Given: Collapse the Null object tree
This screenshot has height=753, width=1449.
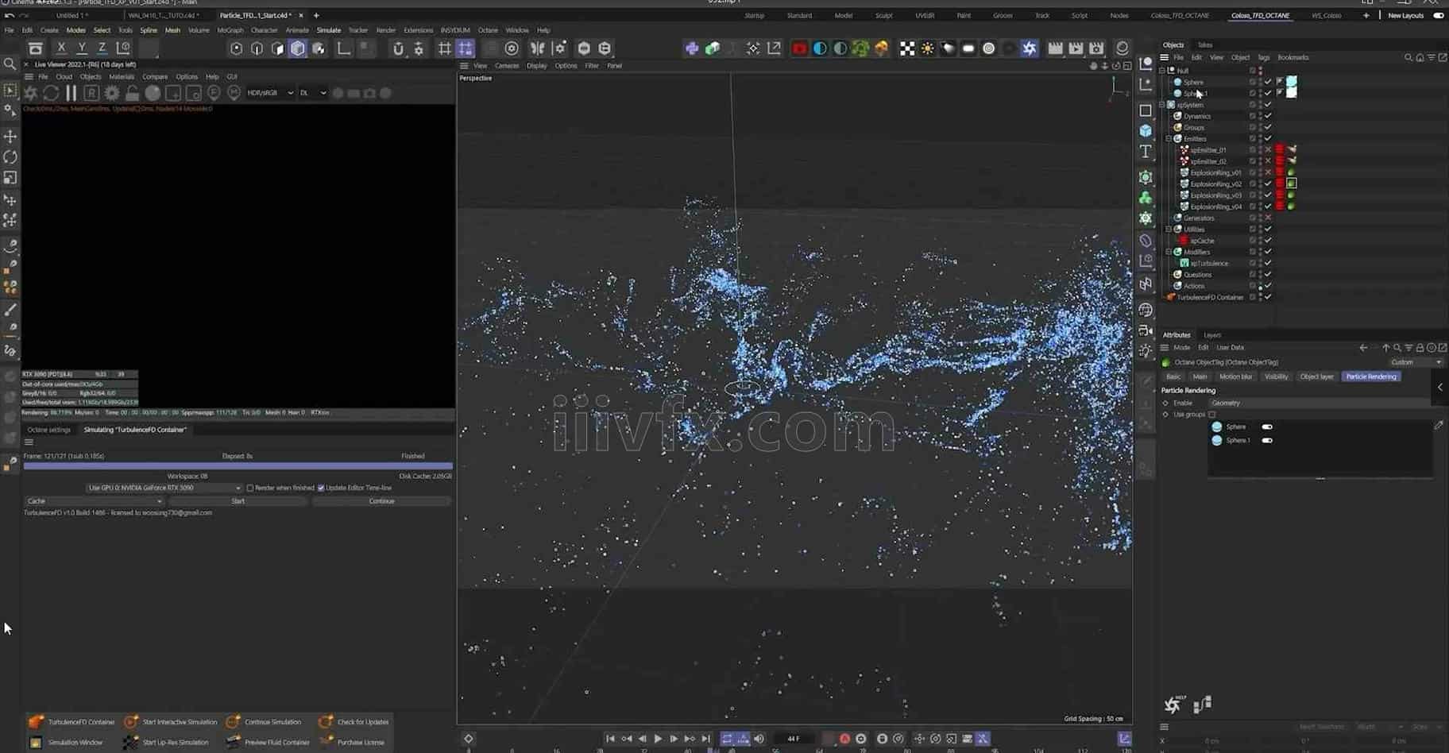Looking at the screenshot, I should click(x=1162, y=71).
